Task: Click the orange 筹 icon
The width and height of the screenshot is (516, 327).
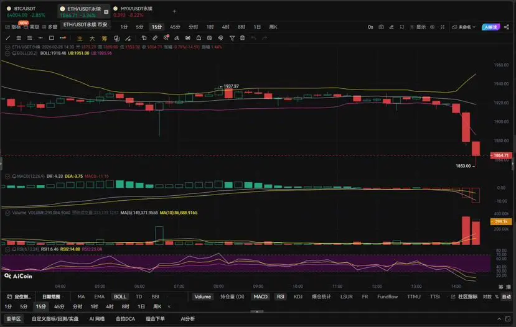Action: click(105, 39)
